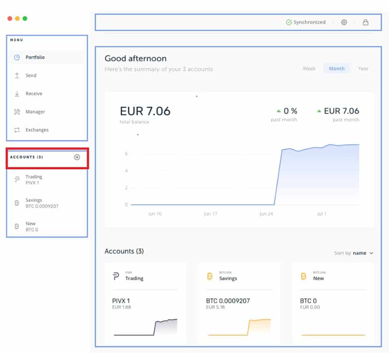Open the Portfolio menu item
The width and height of the screenshot is (389, 353).
coord(47,57)
